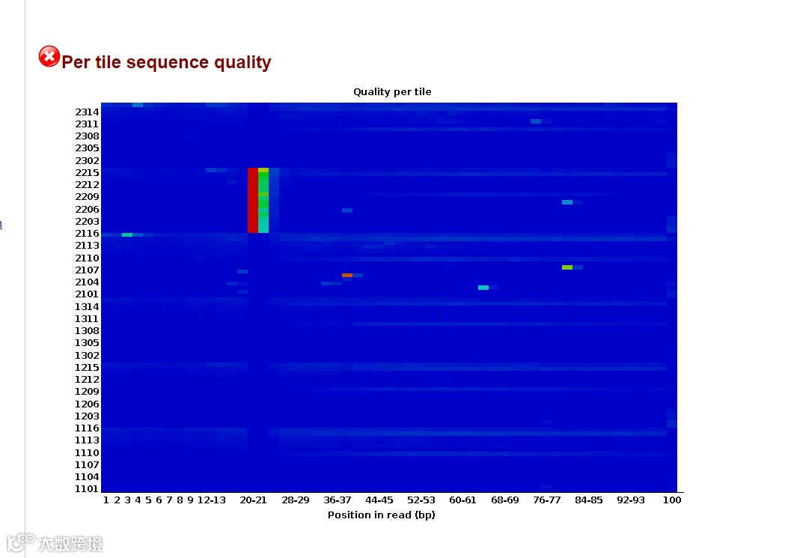Click the 'Per tile sequence quality' heading

[x=166, y=62]
